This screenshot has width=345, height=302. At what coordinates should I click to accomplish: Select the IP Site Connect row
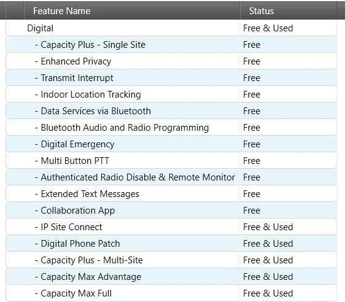(x=171, y=227)
